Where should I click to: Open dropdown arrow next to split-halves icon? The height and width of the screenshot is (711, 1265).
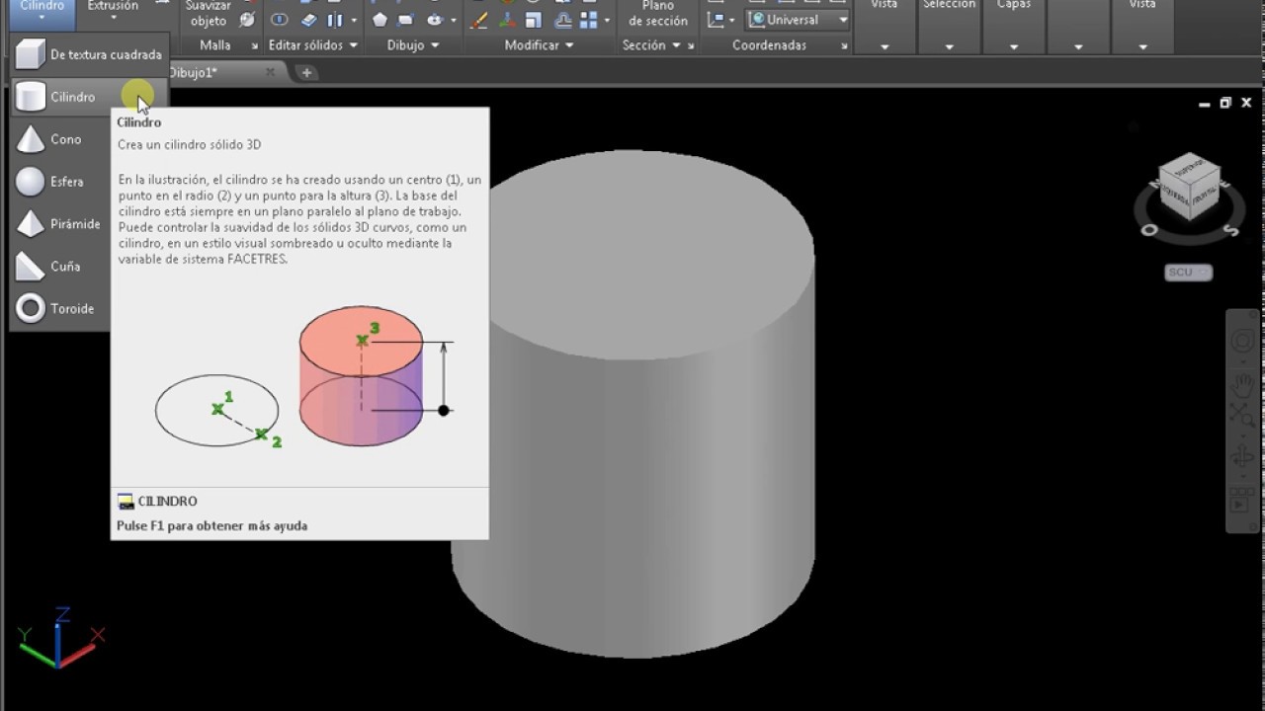pyautogui.click(x=353, y=20)
